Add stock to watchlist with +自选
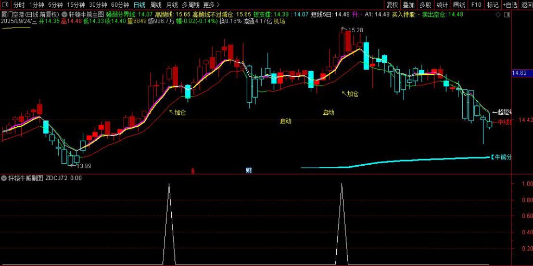533x266 pixels. pyautogui.click(x=510, y=5)
